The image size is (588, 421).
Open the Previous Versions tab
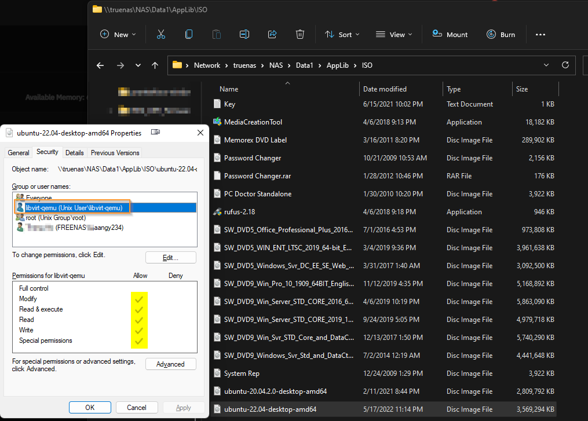pos(115,153)
